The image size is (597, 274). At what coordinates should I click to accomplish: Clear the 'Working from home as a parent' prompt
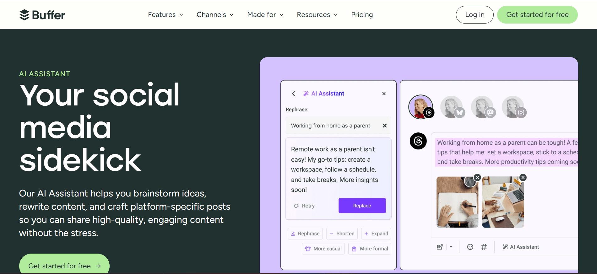point(385,126)
